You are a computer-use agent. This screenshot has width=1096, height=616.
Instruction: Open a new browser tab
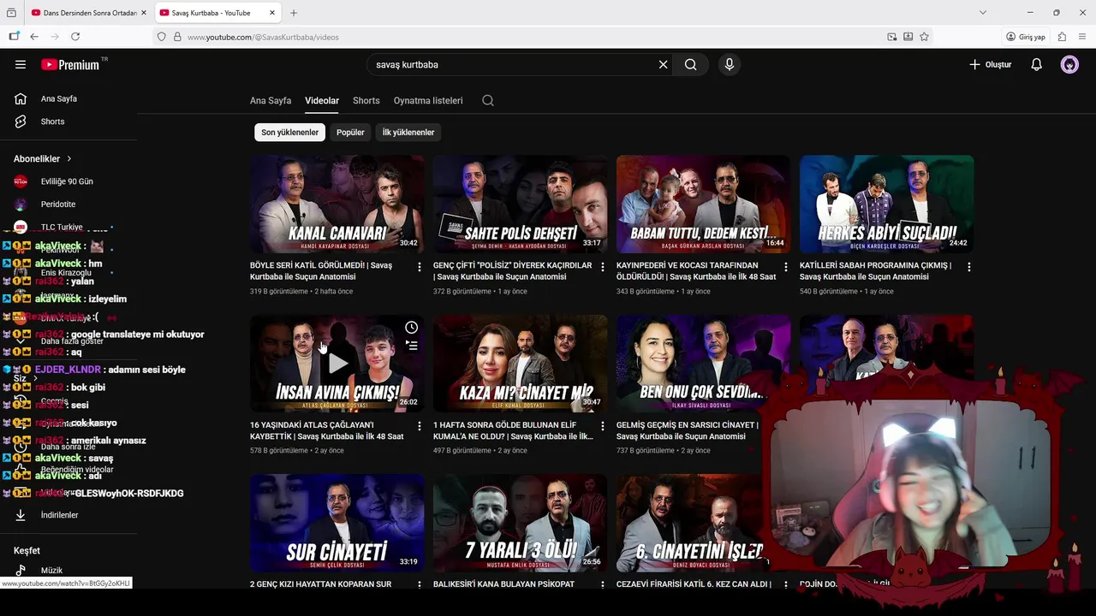[294, 13]
